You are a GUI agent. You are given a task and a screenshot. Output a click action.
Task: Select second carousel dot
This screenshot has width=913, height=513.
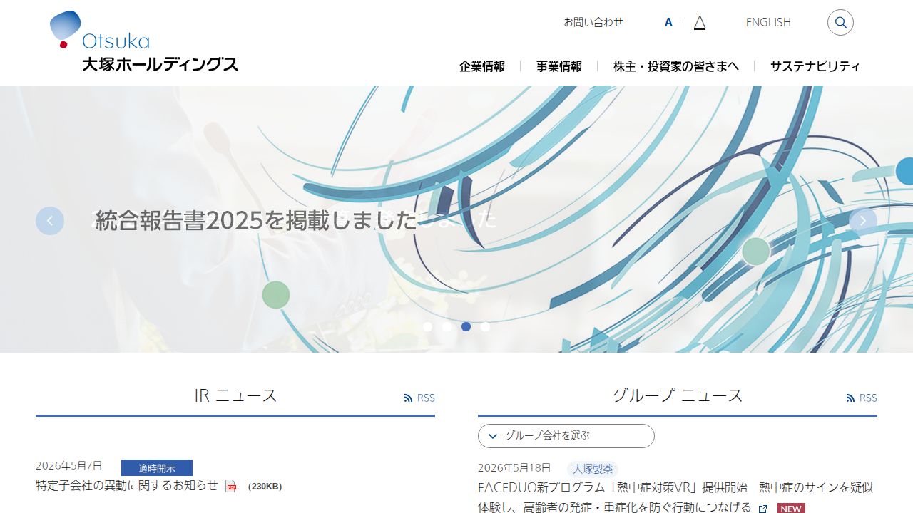(447, 327)
